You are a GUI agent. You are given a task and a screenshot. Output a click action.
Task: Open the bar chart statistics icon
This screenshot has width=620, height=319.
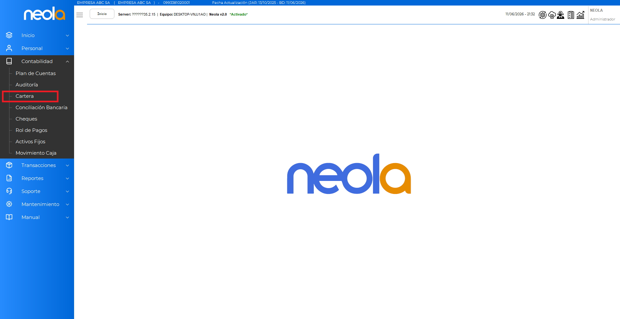tap(580, 15)
